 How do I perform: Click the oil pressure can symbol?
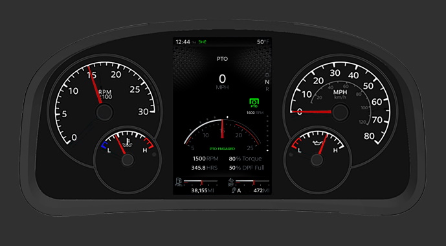coord(317,143)
